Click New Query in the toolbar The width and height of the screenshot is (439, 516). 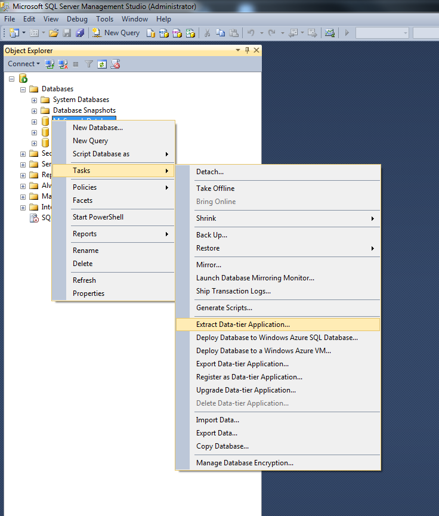click(116, 33)
